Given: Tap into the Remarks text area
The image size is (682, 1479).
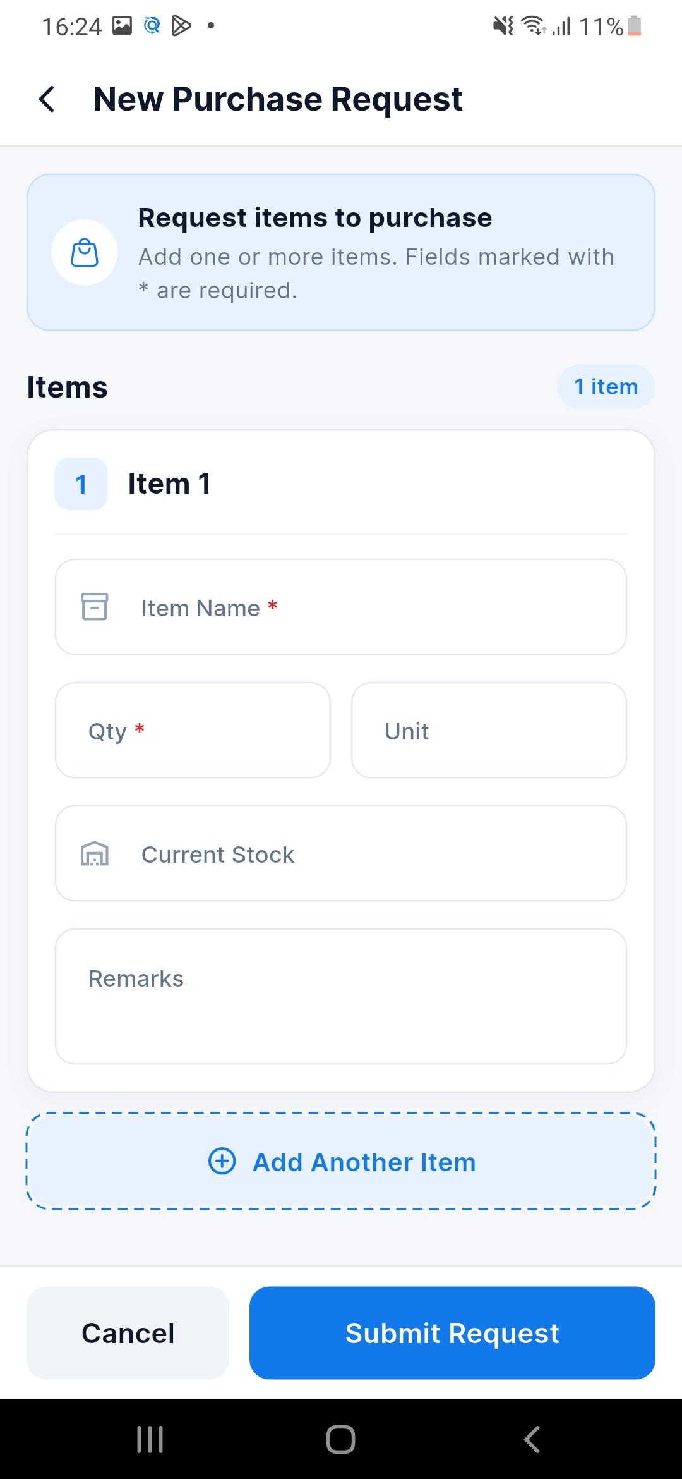Looking at the screenshot, I should click(341, 997).
